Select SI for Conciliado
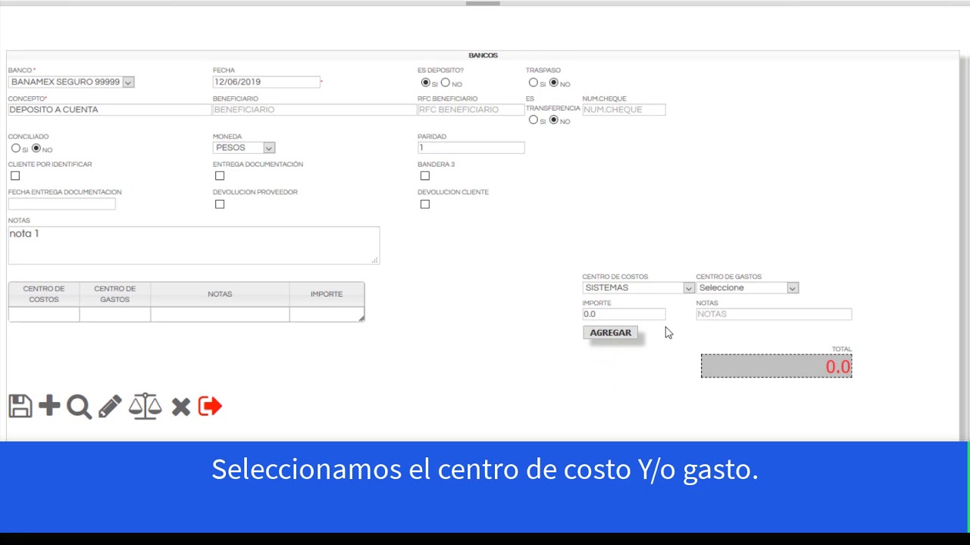Image resolution: width=970 pixels, height=545 pixels. 16,148
